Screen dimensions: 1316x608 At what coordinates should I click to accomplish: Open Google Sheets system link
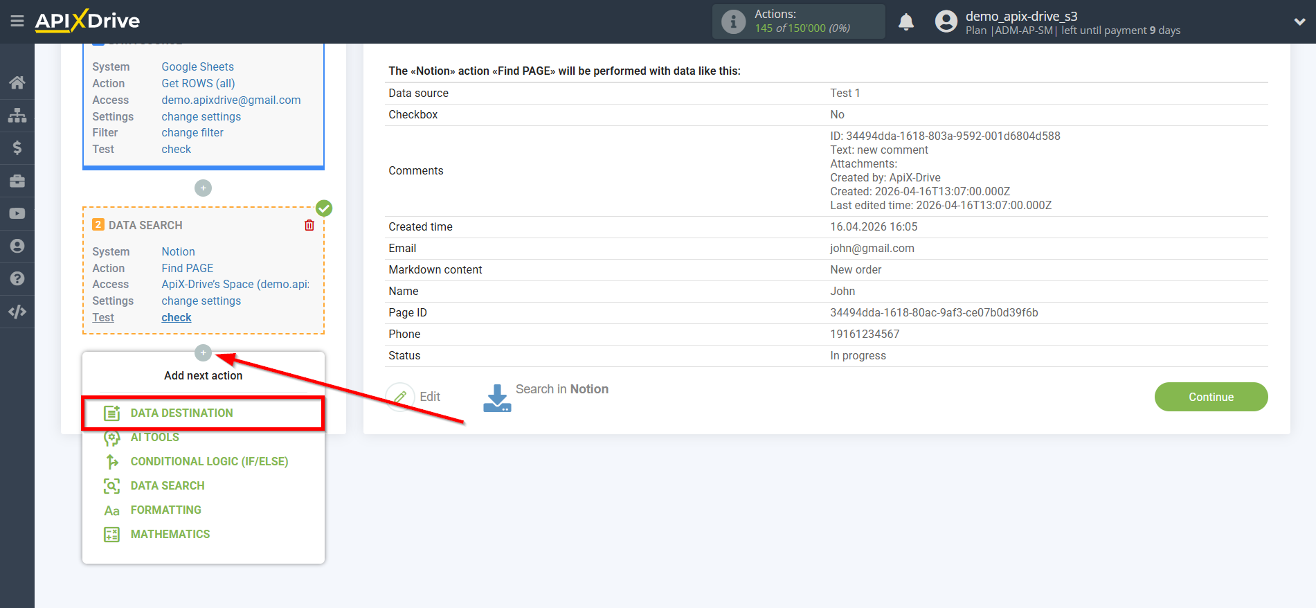pyautogui.click(x=197, y=66)
